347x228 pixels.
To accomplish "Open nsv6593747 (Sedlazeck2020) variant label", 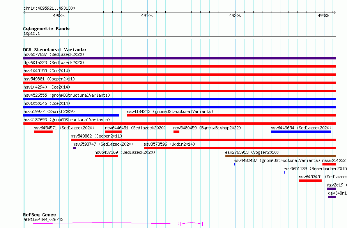I will pyautogui.click(x=103, y=144).
